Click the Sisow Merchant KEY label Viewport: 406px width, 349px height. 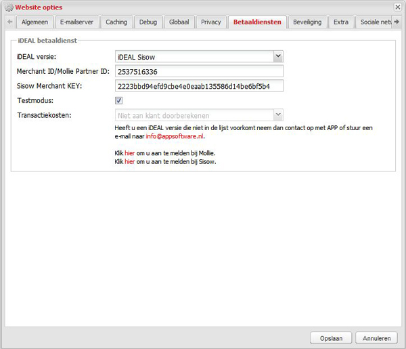(49, 86)
